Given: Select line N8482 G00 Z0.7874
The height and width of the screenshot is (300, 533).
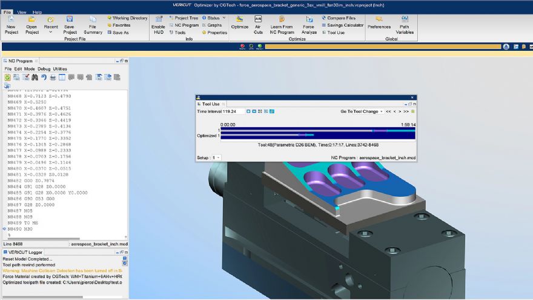Looking at the screenshot, I should [31, 181].
